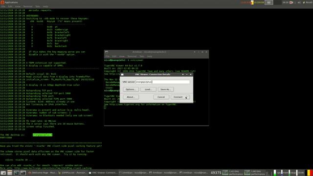The width and height of the screenshot is (313, 176).
Task: Open File menu of background terminal
Action: (x=3, y=6)
